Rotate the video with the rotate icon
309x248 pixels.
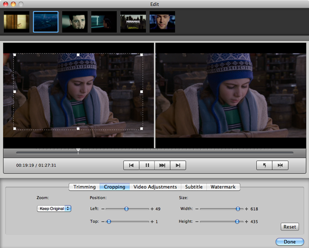(x=264, y=165)
